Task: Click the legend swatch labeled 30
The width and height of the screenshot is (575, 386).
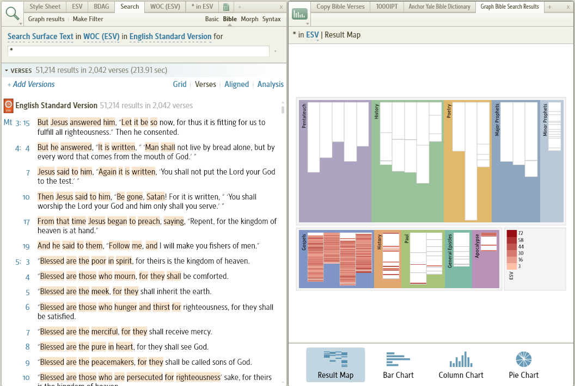Action: [x=511, y=253]
